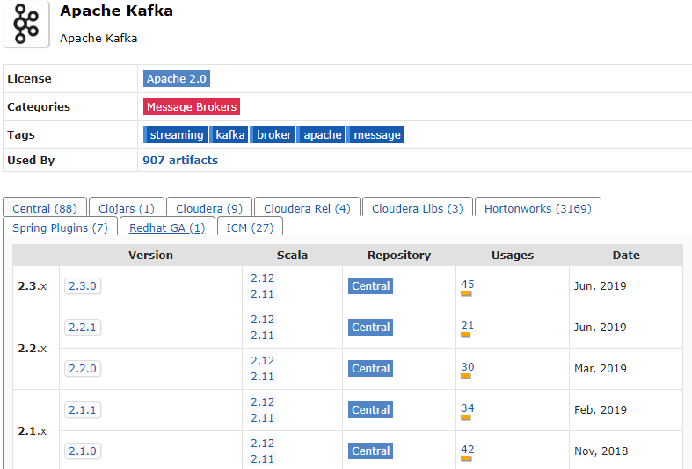Choose Scala 2.11 for version 2.1.1
692x469 pixels.
[x=263, y=418]
